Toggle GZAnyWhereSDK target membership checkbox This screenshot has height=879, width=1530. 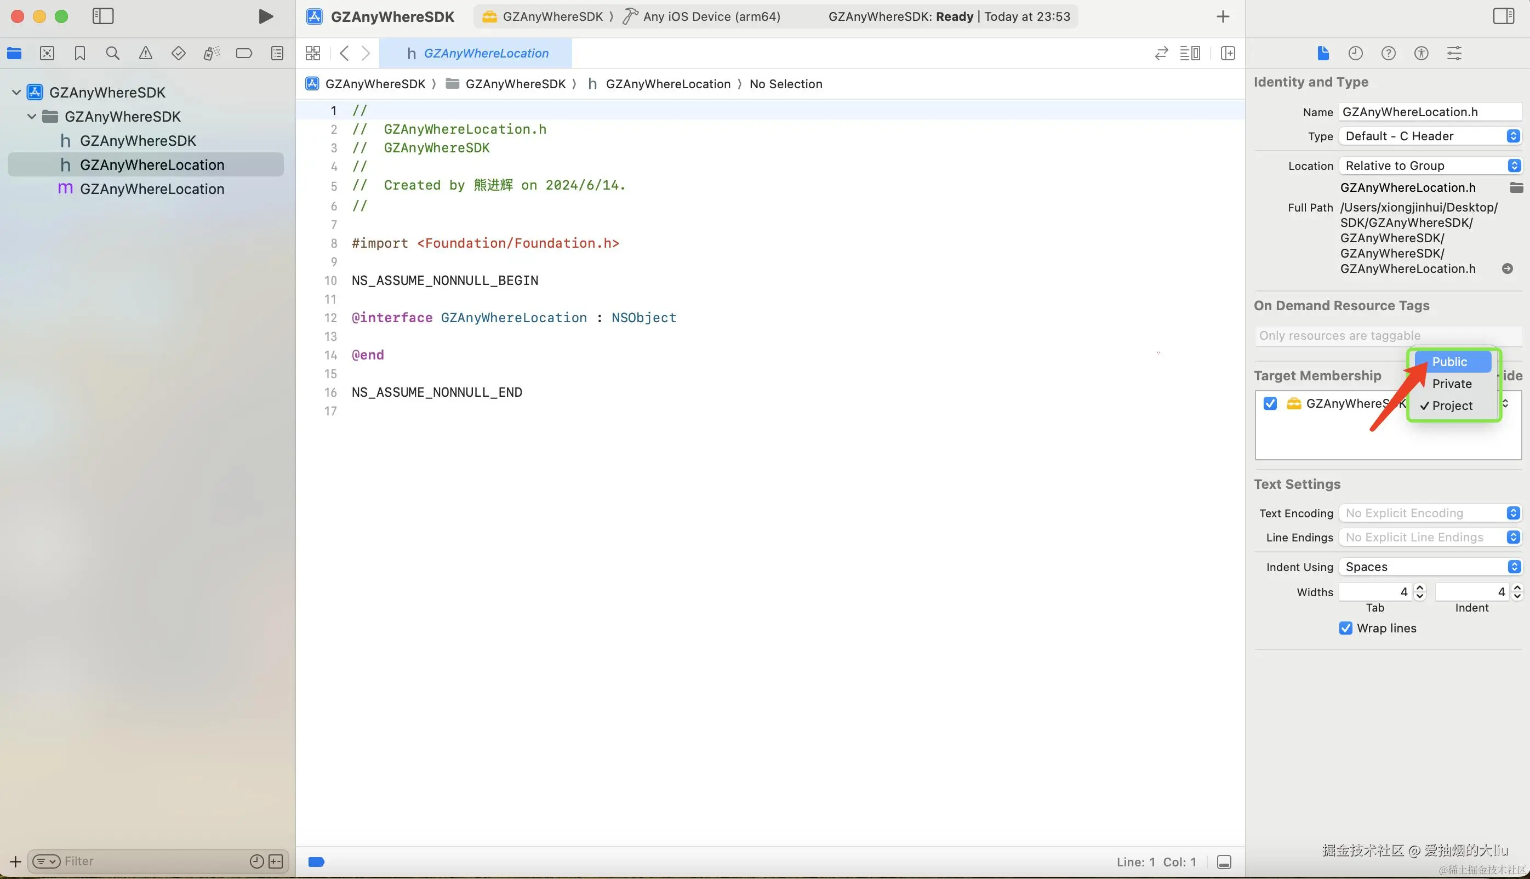tap(1270, 403)
